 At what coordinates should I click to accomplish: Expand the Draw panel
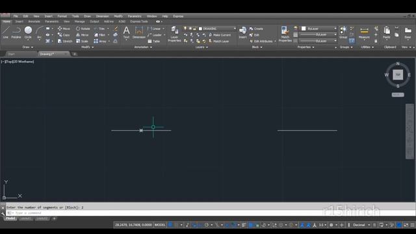click(x=27, y=47)
